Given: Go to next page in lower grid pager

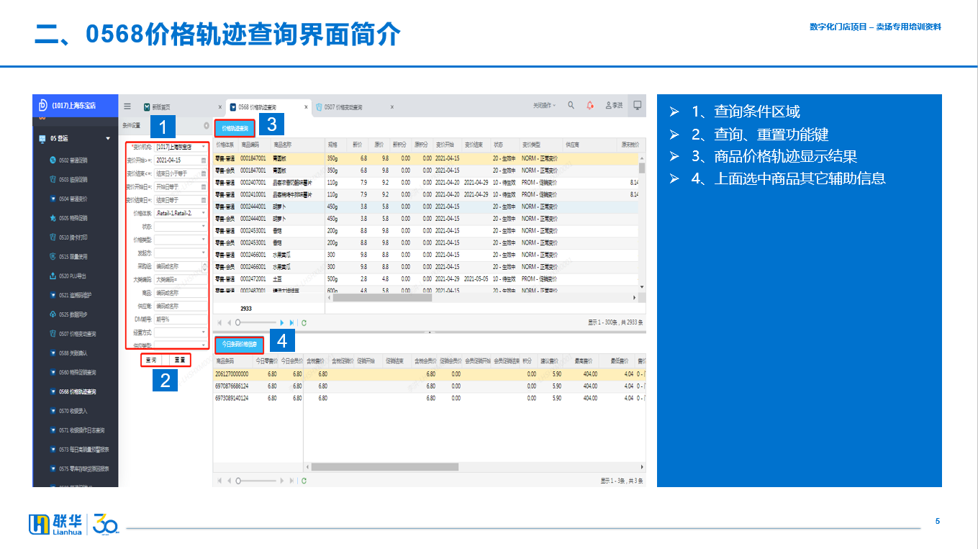Looking at the screenshot, I should 282,480.
